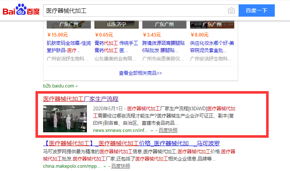Click the Baidu logo
The height and width of the screenshot is (171, 290).
21,10
